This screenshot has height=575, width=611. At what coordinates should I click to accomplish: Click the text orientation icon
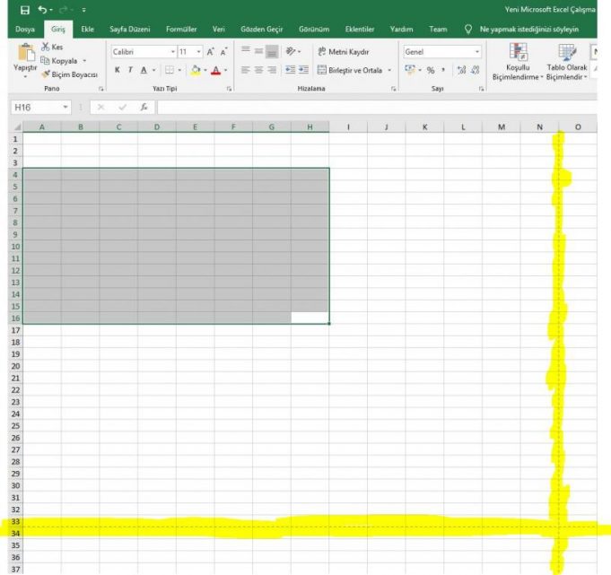pos(291,51)
